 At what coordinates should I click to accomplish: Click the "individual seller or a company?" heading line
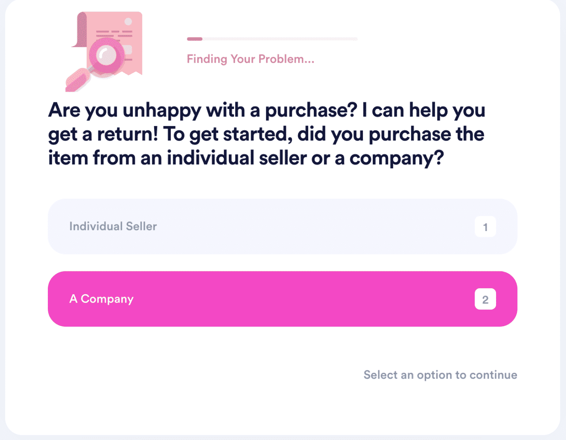point(306,158)
